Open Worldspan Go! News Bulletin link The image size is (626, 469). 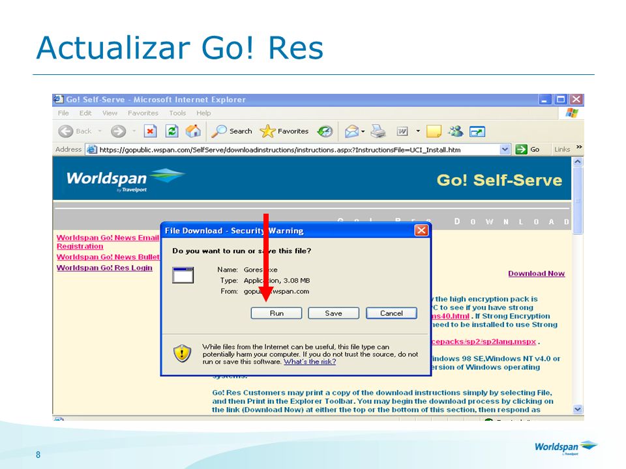(x=108, y=257)
